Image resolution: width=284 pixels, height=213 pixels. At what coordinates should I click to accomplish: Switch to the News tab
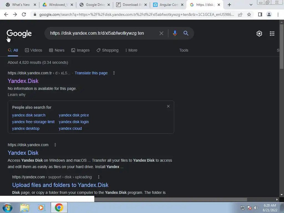(x=57, y=50)
